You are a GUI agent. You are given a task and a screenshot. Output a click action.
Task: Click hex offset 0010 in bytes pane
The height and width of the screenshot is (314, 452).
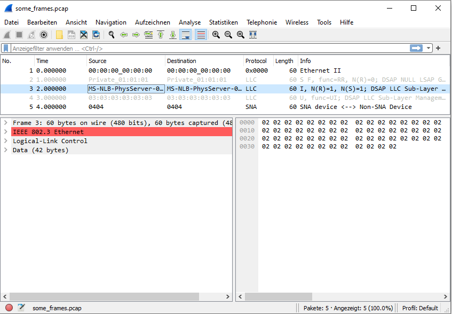tap(247, 131)
